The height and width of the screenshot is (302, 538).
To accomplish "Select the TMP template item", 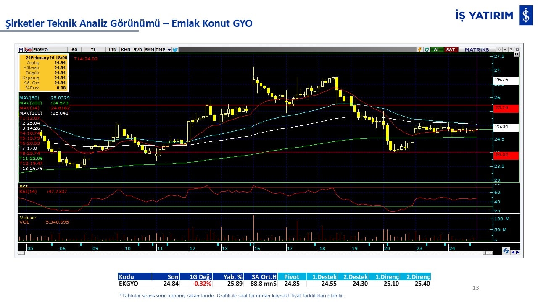I will 161,49.
